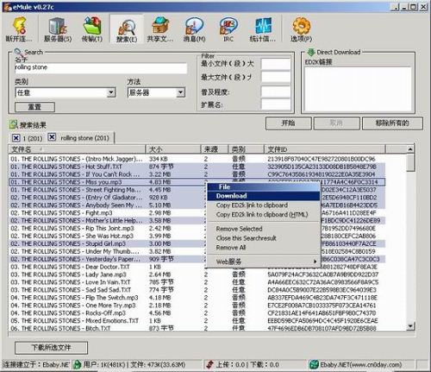Sort by the File Name (文件名) column header
431x372 pixels.
[78, 149]
